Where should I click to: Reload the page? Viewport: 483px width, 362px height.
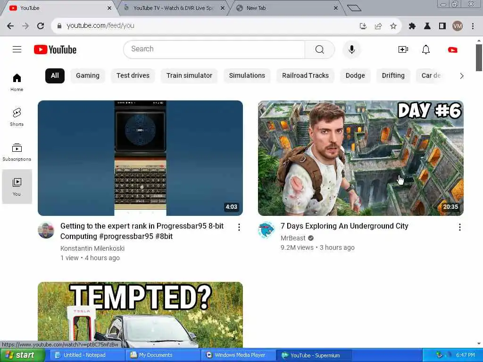coord(41,26)
